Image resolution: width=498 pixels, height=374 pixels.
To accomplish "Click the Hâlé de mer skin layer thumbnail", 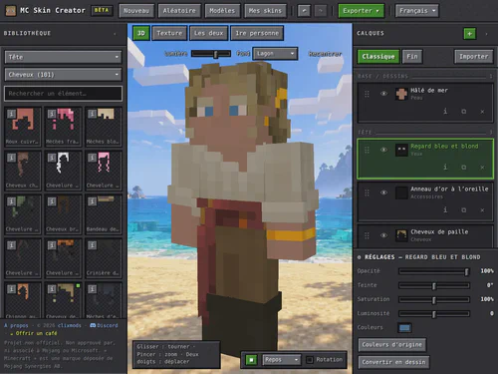I will tap(401, 94).
